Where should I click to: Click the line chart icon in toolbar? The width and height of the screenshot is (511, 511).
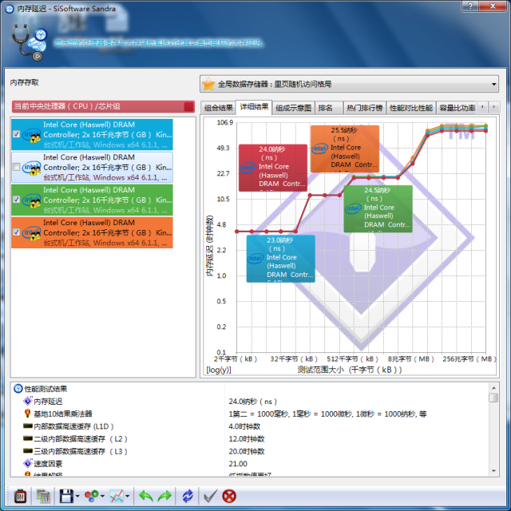pyautogui.click(x=117, y=496)
